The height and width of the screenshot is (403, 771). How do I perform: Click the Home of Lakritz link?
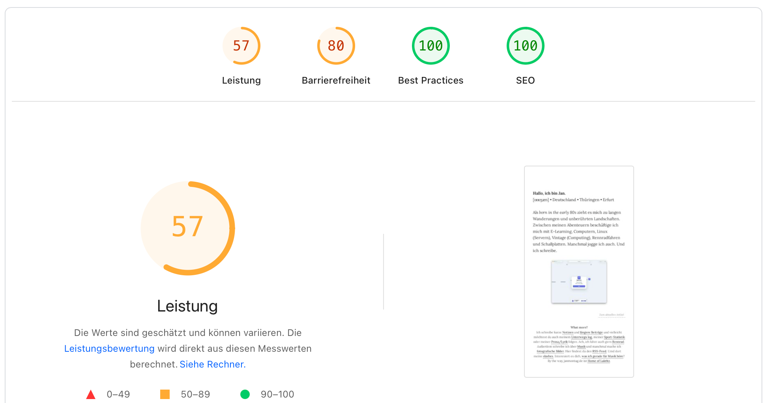pyautogui.click(x=599, y=361)
